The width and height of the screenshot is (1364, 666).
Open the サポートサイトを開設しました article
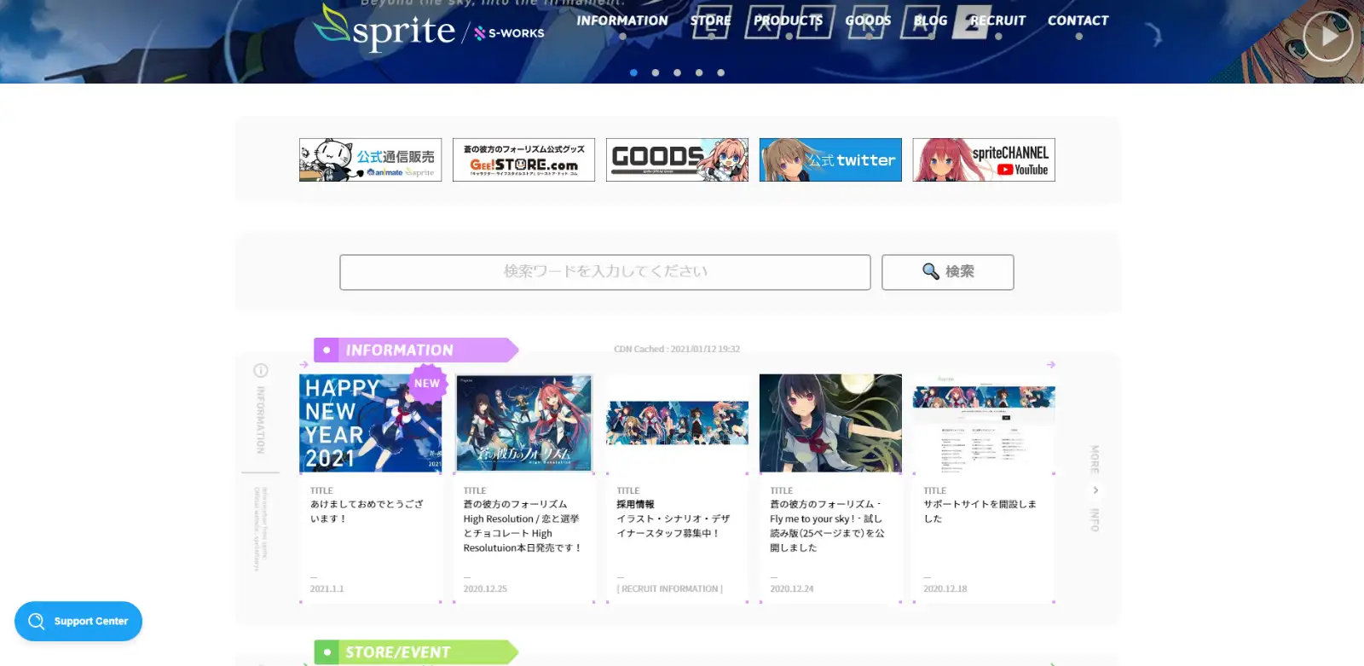tap(980, 512)
